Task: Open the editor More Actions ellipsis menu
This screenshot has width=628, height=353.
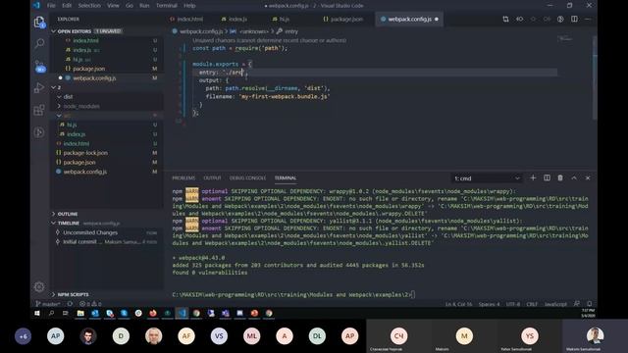Action: pyautogui.click(x=588, y=20)
